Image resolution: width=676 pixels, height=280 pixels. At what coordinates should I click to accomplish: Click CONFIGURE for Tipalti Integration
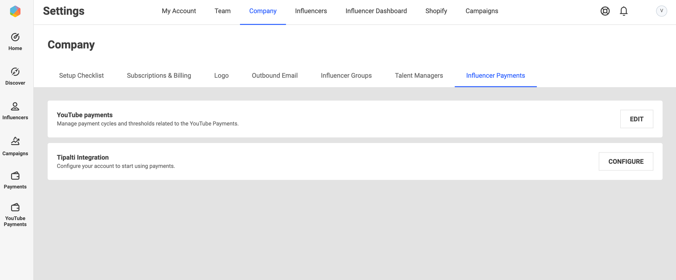tap(626, 162)
